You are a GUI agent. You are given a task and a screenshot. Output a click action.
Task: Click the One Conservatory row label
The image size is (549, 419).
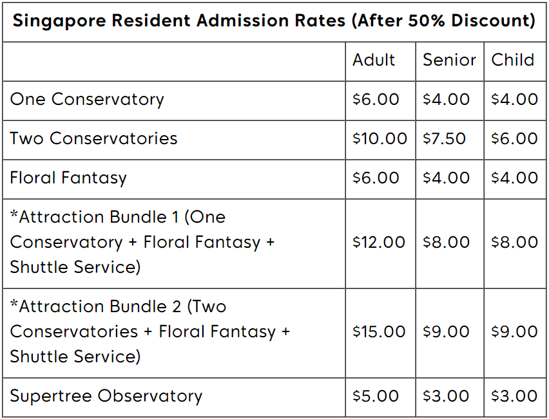pyautogui.click(x=87, y=100)
